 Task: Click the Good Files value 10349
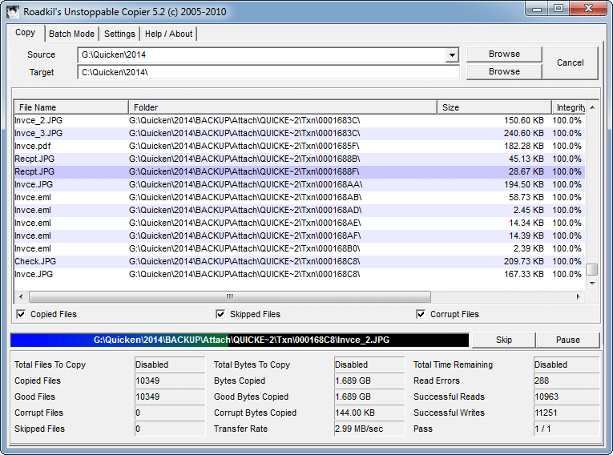pos(170,397)
